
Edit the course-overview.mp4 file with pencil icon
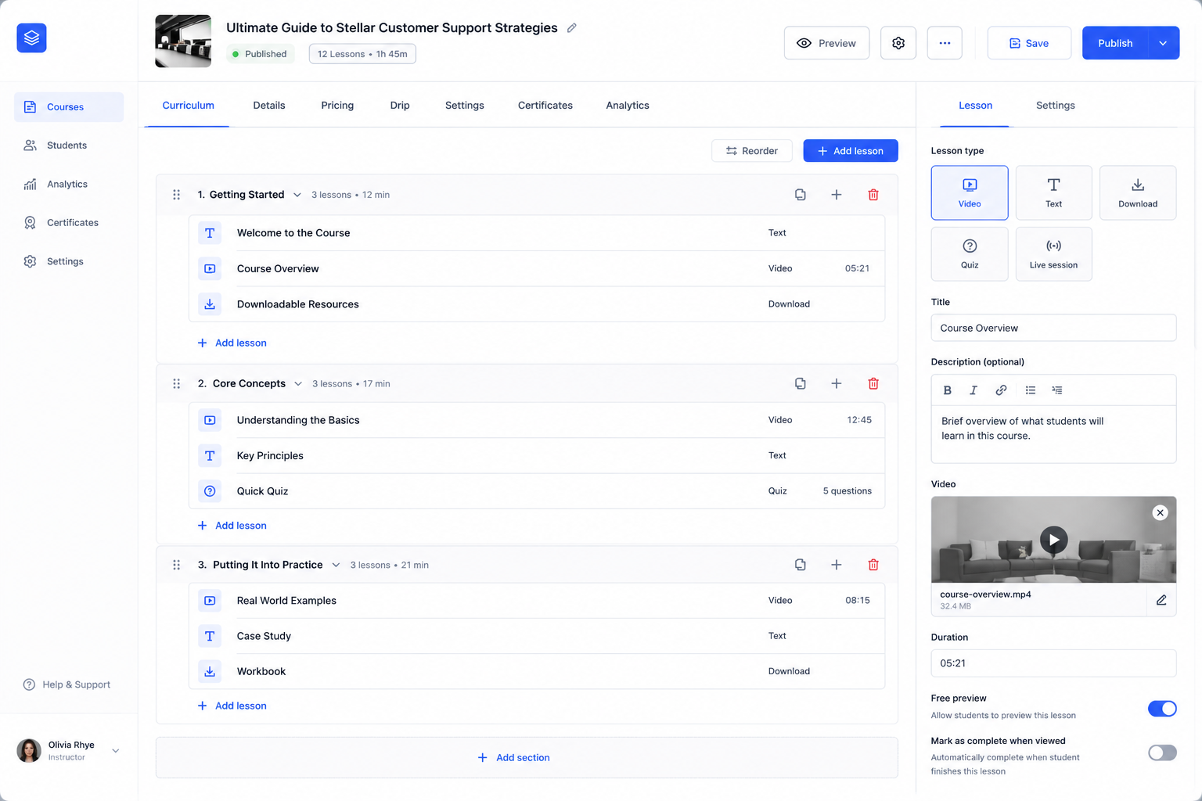[1161, 600]
